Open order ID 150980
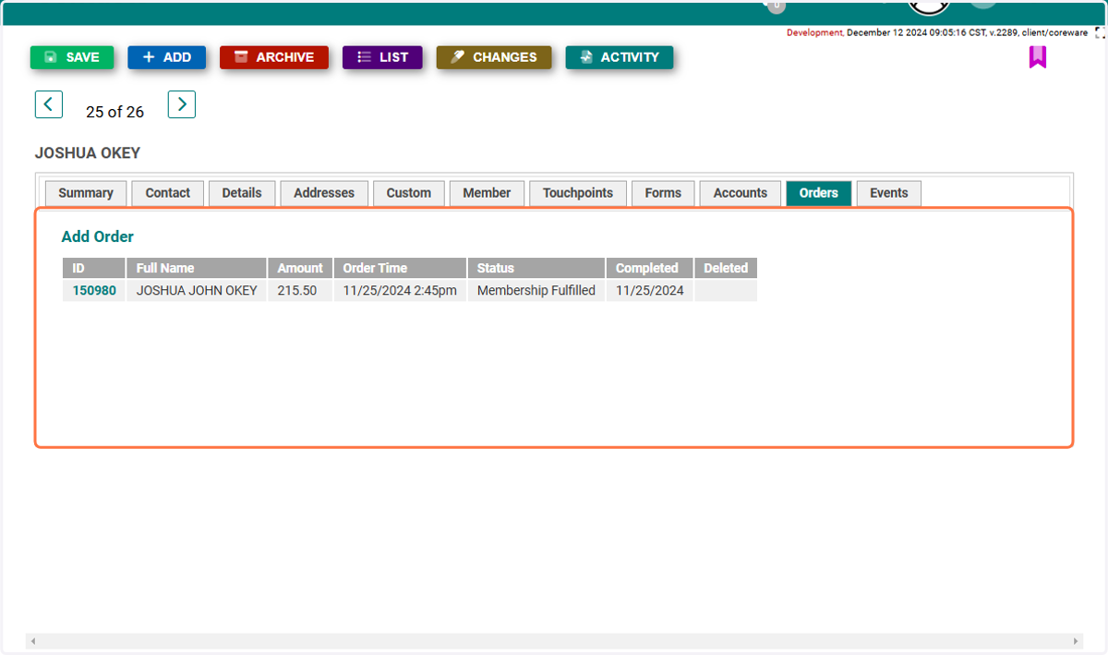1108x655 pixels. [x=94, y=290]
